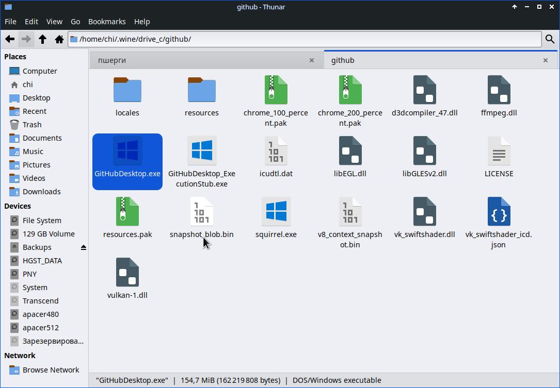Open Transcend device
Image resolution: width=560 pixels, height=388 pixels.
point(40,300)
